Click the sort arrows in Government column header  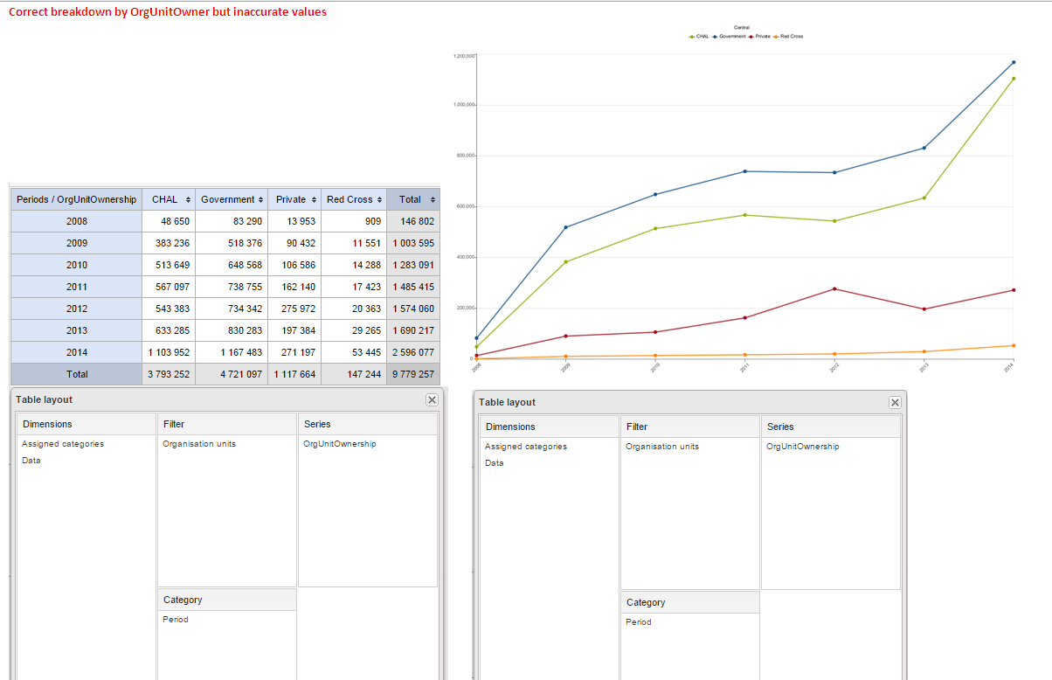[x=260, y=200]
